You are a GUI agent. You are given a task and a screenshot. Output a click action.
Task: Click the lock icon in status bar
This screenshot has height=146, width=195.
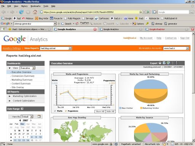(111, 144)
